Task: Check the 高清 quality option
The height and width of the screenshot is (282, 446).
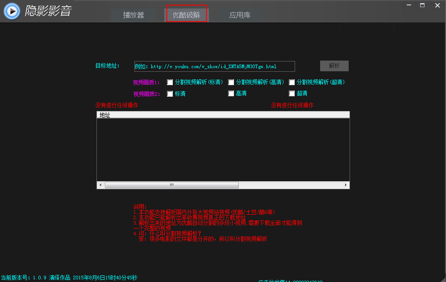Action: coord(231,94)
